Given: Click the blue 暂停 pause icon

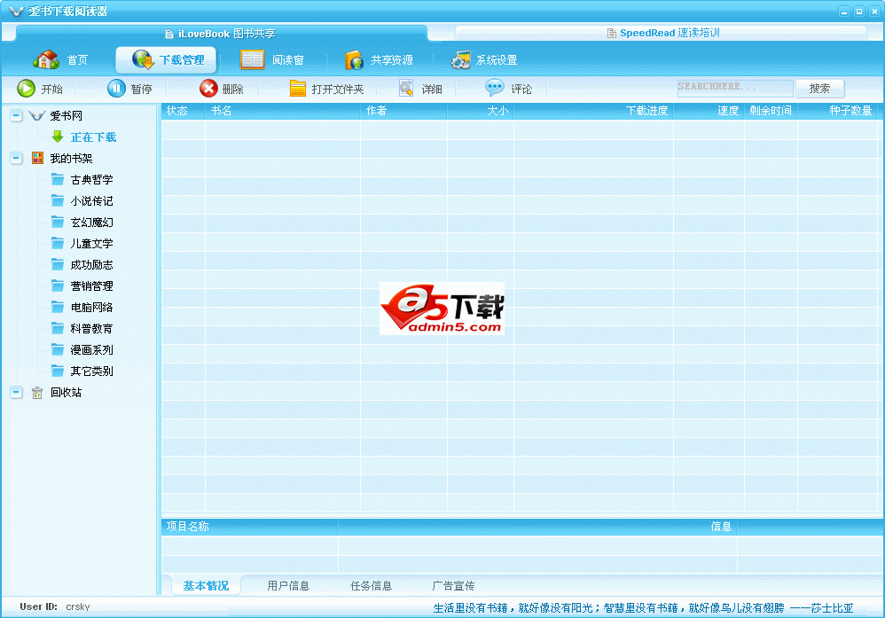Looking at the screenshot, I should 116,89.
